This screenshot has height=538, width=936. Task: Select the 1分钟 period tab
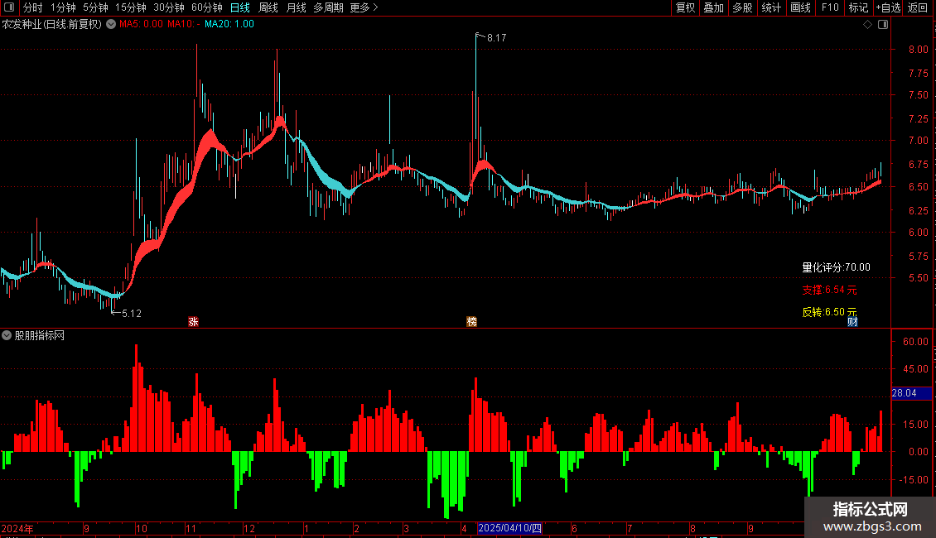[x=63, y=7]
